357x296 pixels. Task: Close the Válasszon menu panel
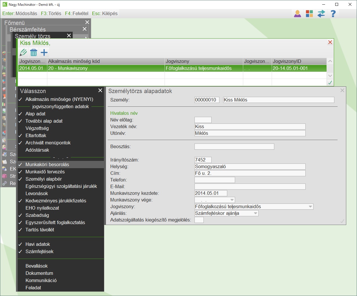[x=100, y=90]
